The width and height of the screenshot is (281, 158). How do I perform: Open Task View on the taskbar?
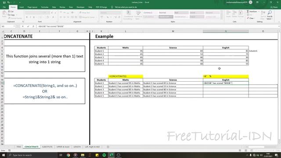pos(61,155)
